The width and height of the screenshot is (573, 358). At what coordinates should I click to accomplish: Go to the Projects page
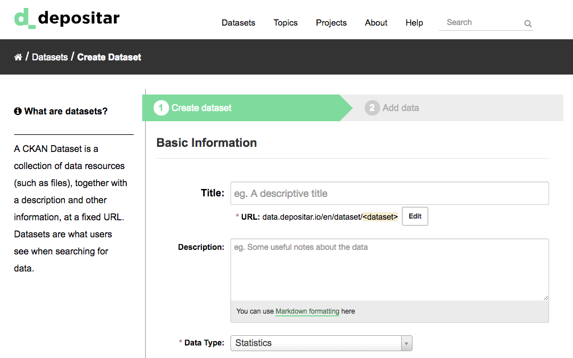[x=331, y=23]
